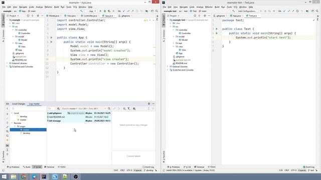Toggle Project tool window stripe in example window
Viewport: 321px width, 180px height.
pos(3,20)
